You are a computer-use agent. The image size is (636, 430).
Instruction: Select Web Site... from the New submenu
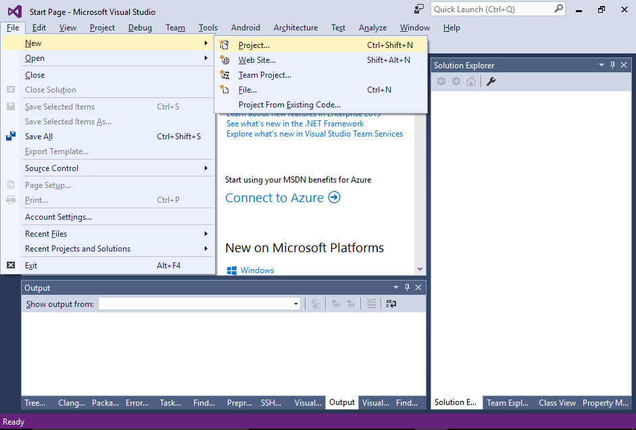(320, 60)
